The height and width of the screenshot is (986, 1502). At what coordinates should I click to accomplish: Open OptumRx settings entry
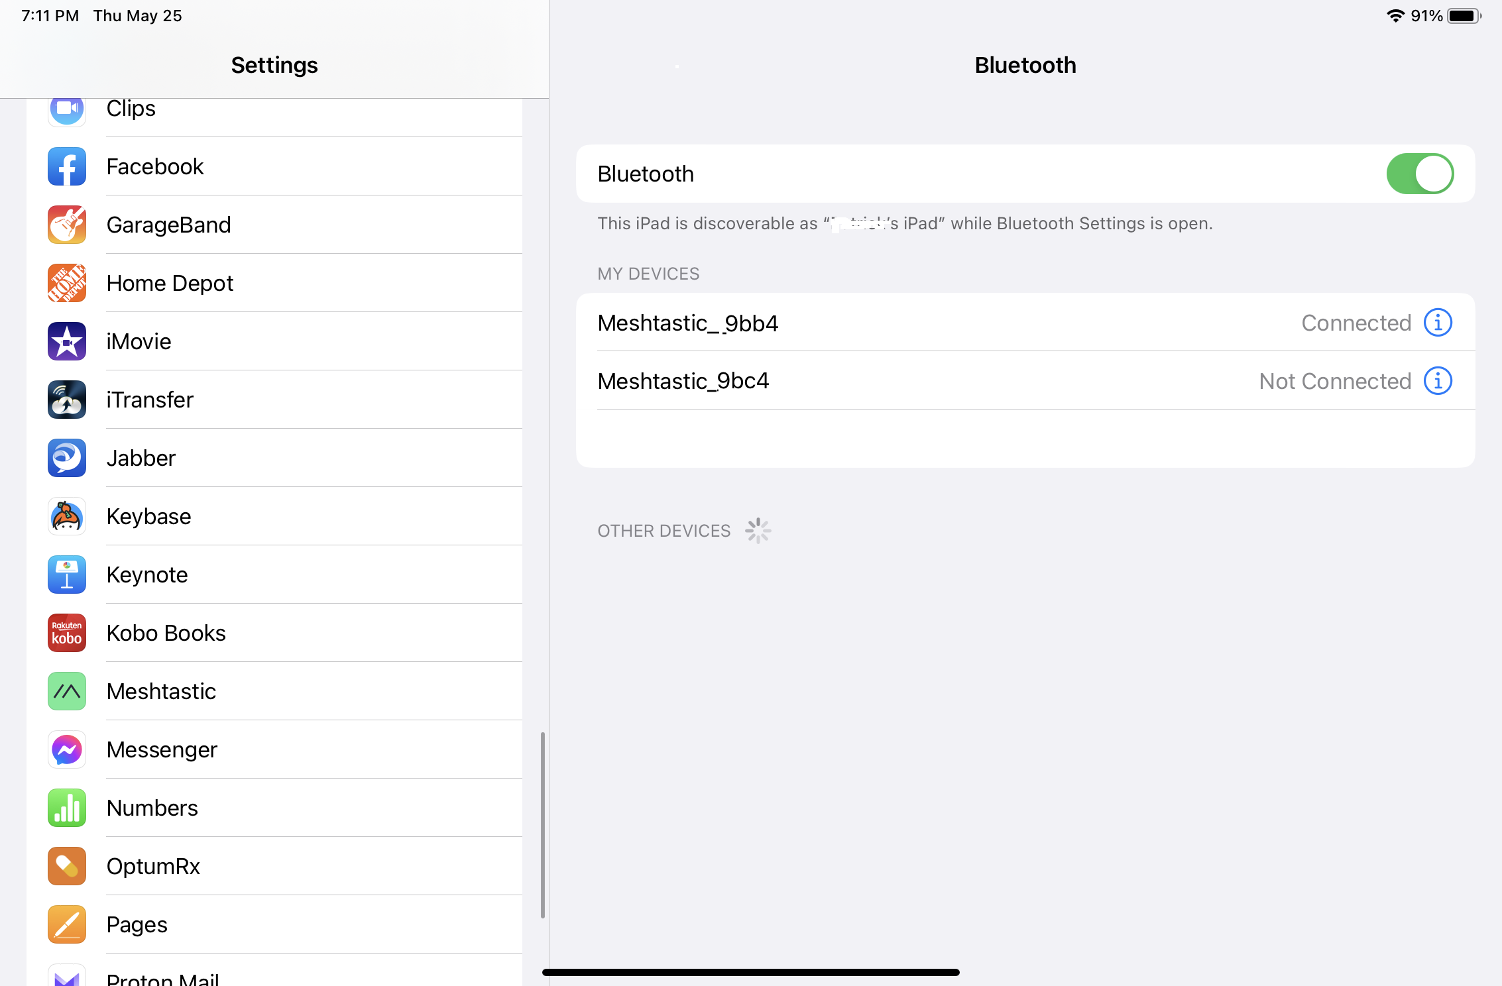click(x=274, y=866)
